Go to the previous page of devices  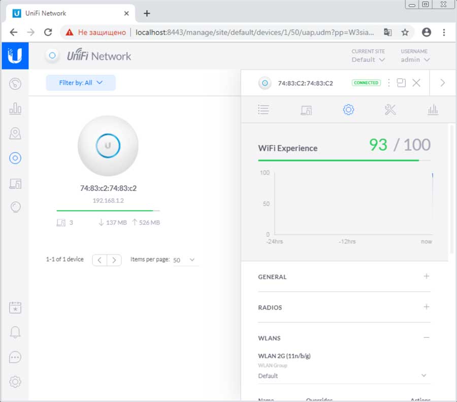(100, 260)
